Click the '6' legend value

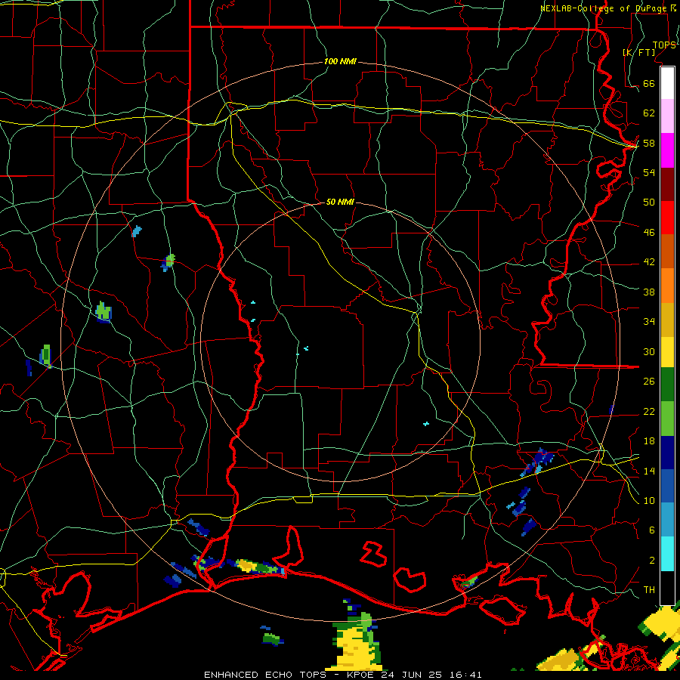point(652,530)
